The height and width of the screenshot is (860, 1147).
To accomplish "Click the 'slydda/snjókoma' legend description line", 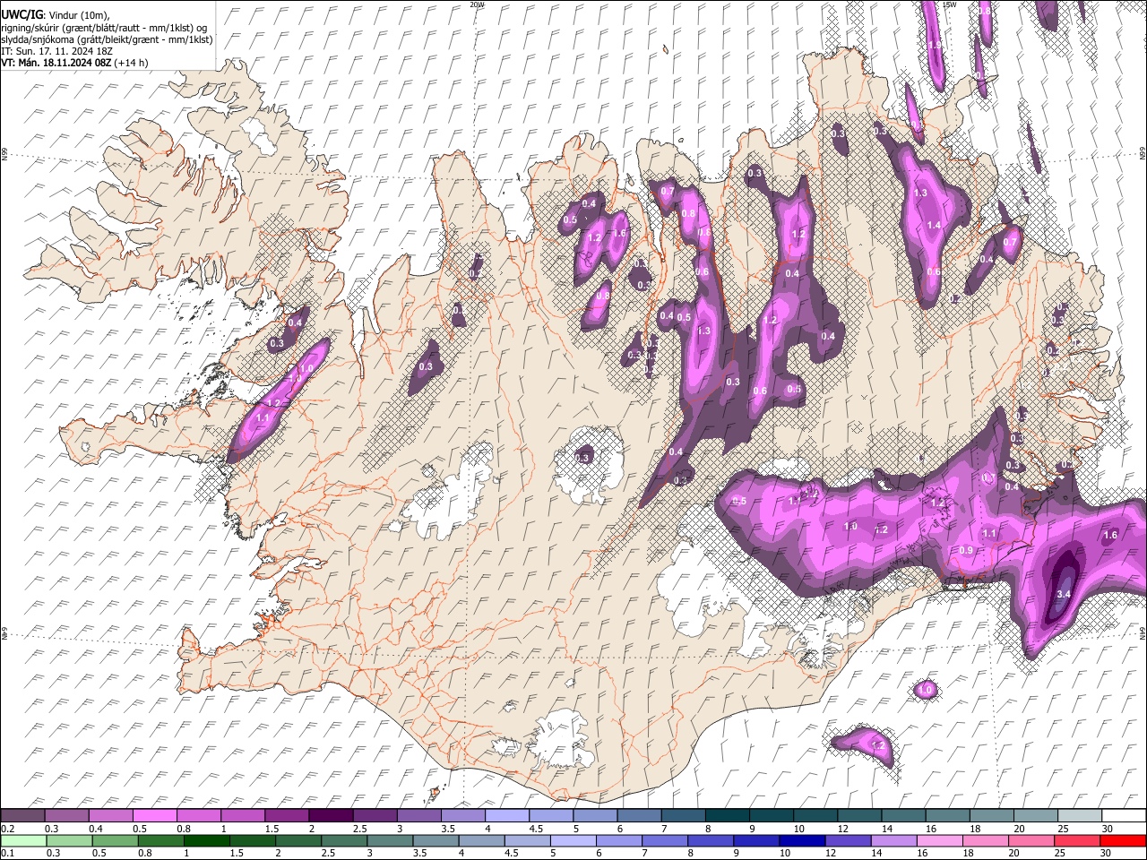I will click(x=107, y=39).
